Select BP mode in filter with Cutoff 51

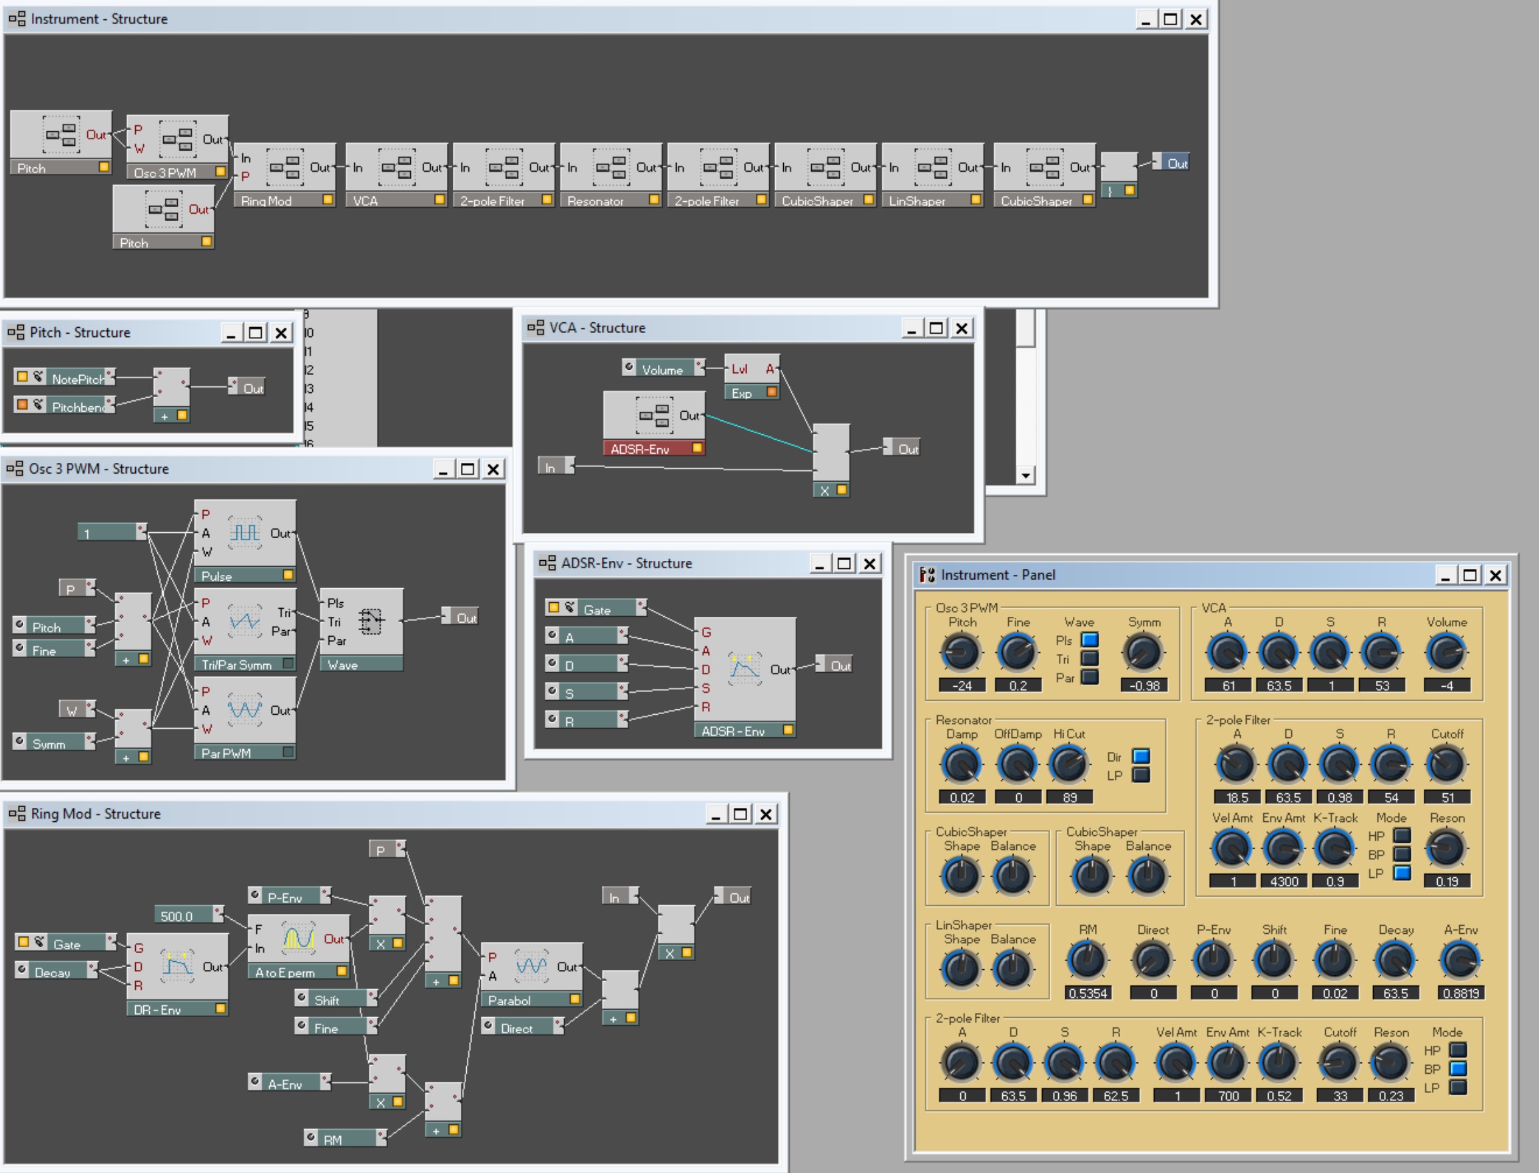(x=1402, y=854)
